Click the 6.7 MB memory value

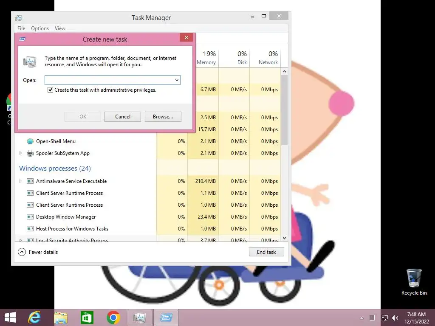(x=208, y=90)
